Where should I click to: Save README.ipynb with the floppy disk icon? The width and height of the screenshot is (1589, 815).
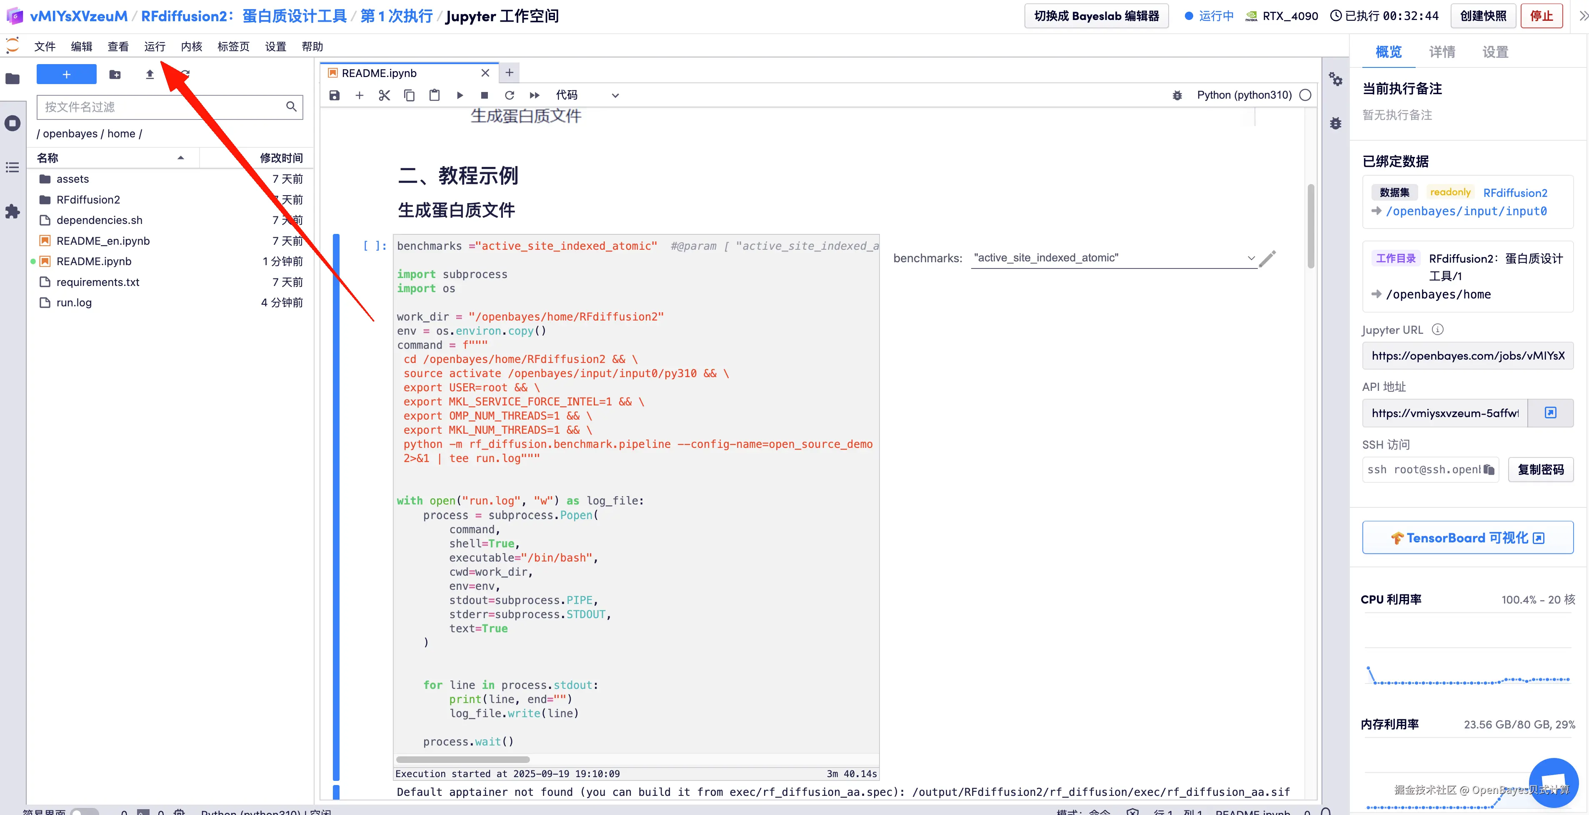[x=334, y=95]
